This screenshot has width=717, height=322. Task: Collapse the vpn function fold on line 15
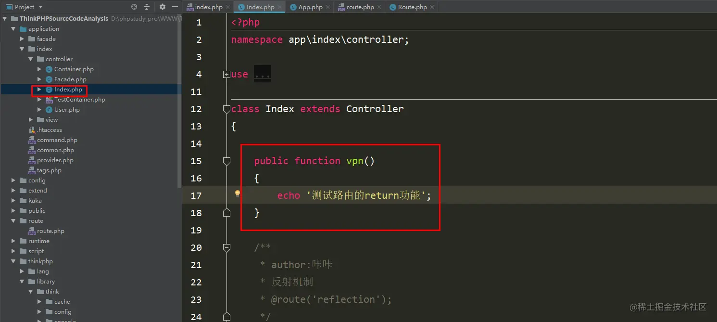[x=226, y=161]
